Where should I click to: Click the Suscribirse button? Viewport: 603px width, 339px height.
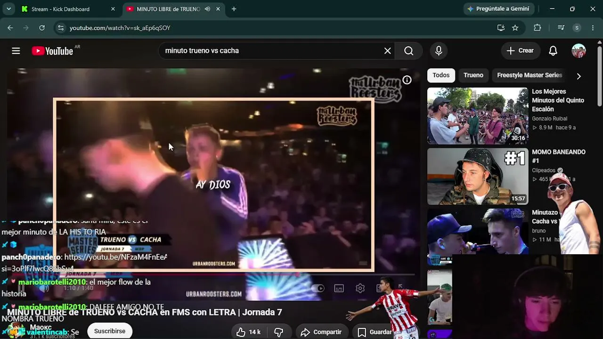coord(110,331)
